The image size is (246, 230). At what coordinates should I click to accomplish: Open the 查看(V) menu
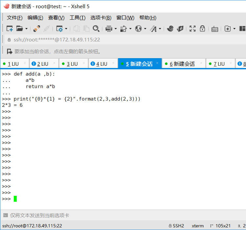coord(56,18)
